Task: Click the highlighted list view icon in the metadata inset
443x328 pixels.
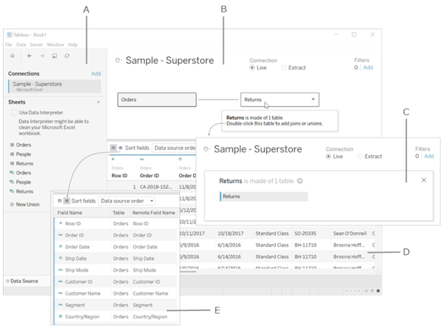Action: click(x=67, y=201)
